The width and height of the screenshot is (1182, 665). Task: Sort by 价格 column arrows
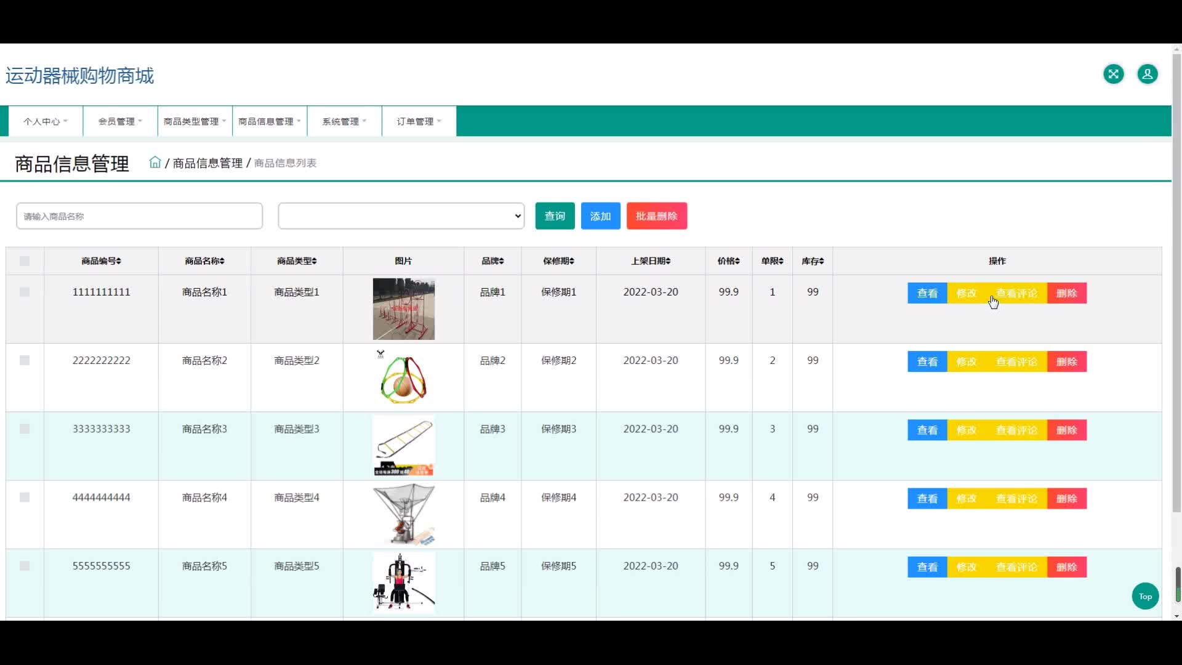tap(738, 261)
